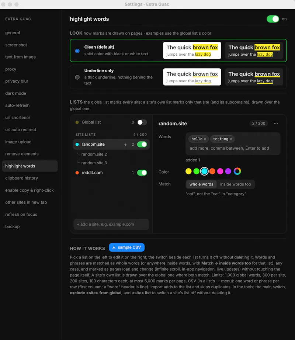
Task: Open enable copy & right-click settings
Action: 30,190
